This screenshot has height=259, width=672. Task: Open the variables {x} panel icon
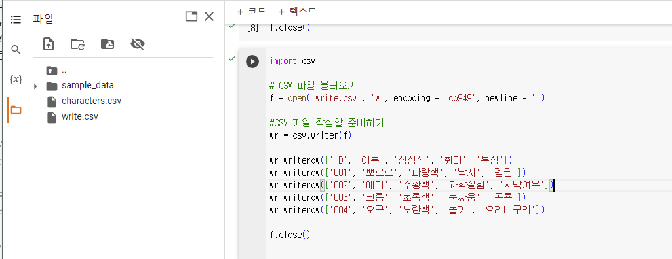pyautogui.click(x=16, y=80)
